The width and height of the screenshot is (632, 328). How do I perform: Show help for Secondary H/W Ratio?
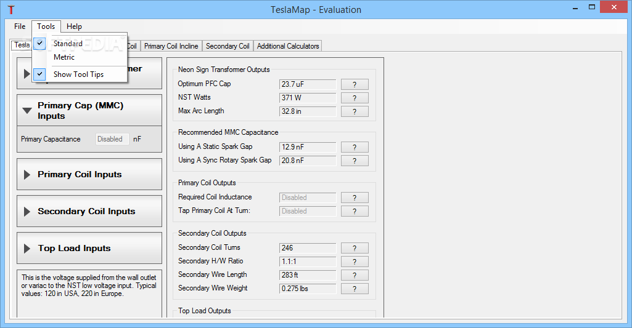[x=355, y=262]
